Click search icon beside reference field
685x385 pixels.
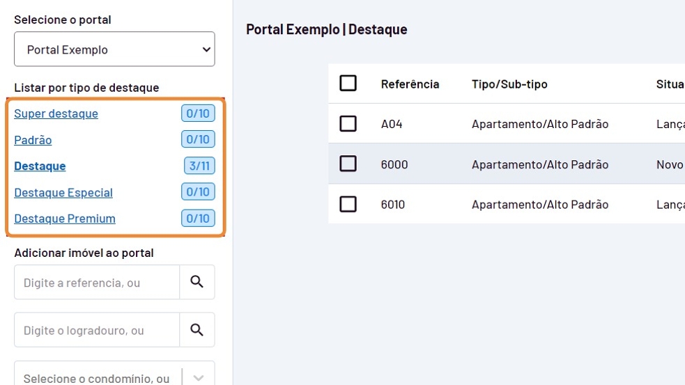197,282
